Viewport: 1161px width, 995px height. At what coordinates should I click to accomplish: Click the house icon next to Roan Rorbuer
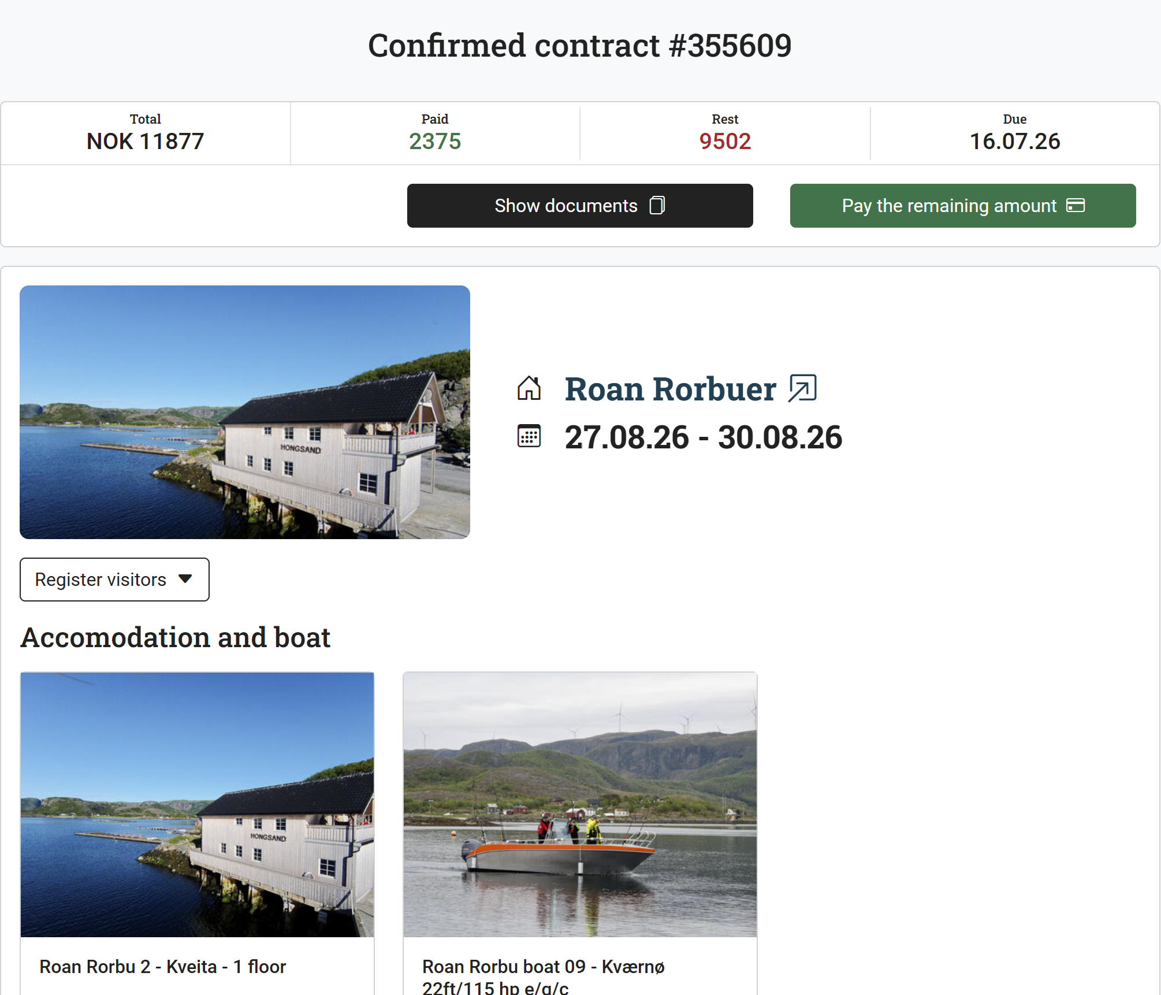tap(529, 388)
